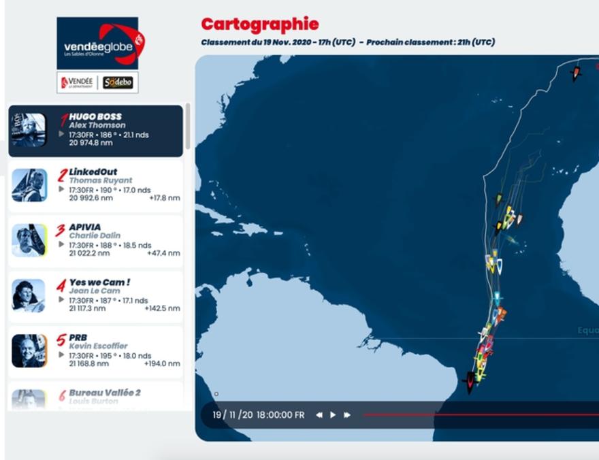Expand the APIVIA details arrow
The image size is (599, 460).
coord(61,244)
